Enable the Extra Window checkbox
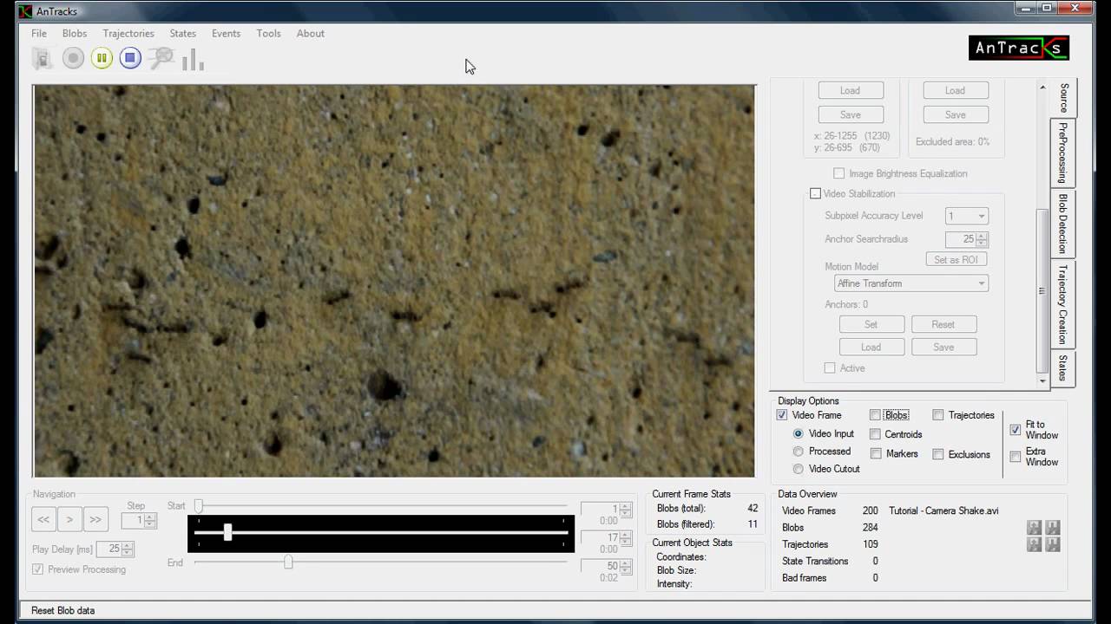The width and height of the screenshot is (1111, 624). [1016, 457]
